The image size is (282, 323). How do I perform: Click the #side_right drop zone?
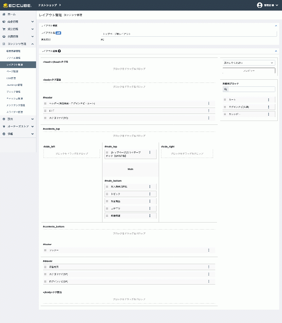coord(187,154)
